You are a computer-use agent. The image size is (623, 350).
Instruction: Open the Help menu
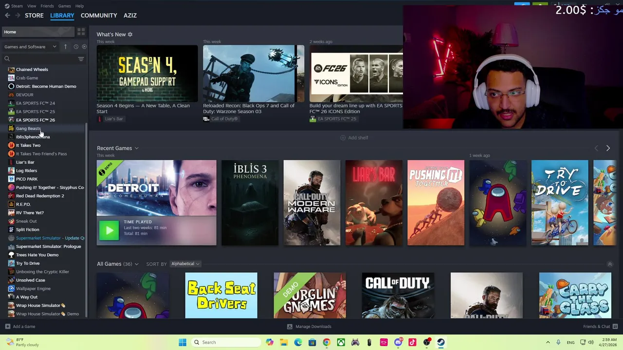[79, 6]
